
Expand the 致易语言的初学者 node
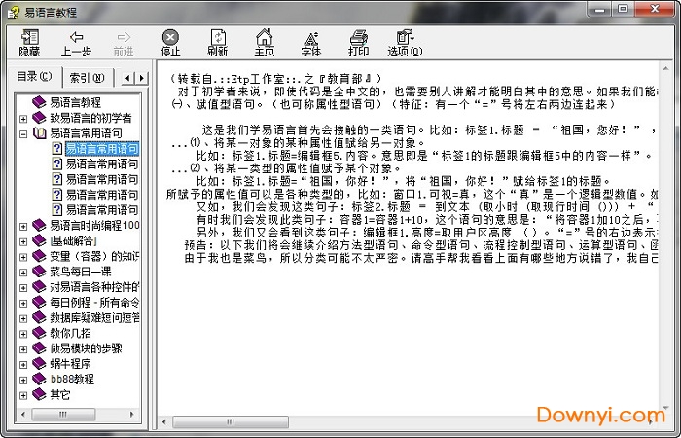pyautogui.click(x=23, y=118)
